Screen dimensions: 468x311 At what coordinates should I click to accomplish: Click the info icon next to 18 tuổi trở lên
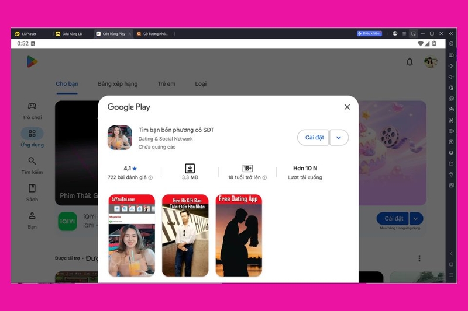pyautogui.click(x=264, y=177)
